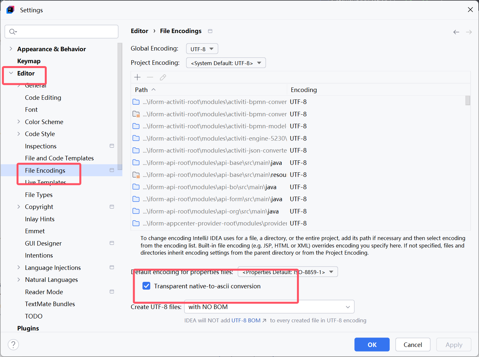The width and height of the screenshot is (479, 357).
Task: Disable Transparent native-to-ascii conversion checkbox
Action: [146, 286]
